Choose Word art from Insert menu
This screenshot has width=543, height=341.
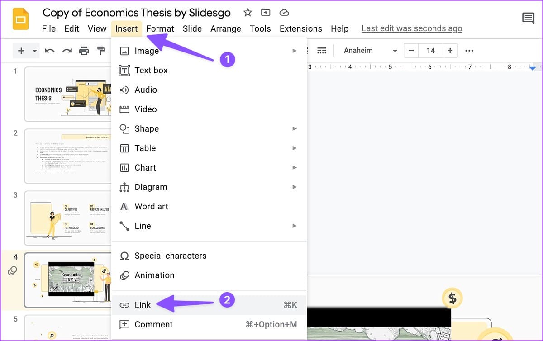click(209, 206)
